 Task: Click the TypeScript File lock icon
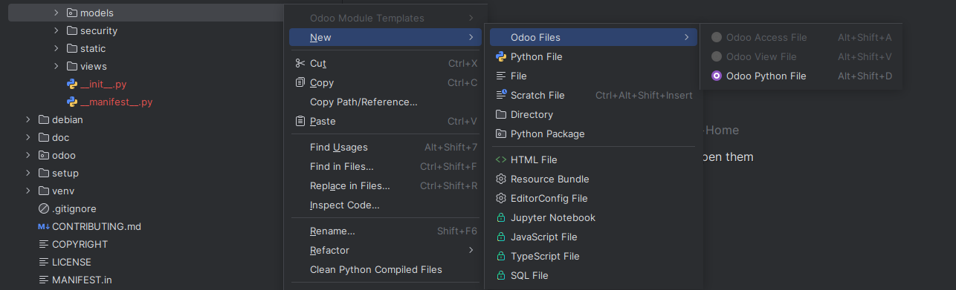pos(501,256)
